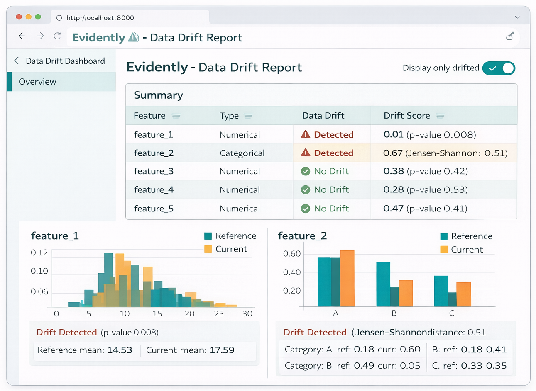536x391 pixels.
Task: Expand the browser tab list chevron
Action: click(x=517, y=17)
